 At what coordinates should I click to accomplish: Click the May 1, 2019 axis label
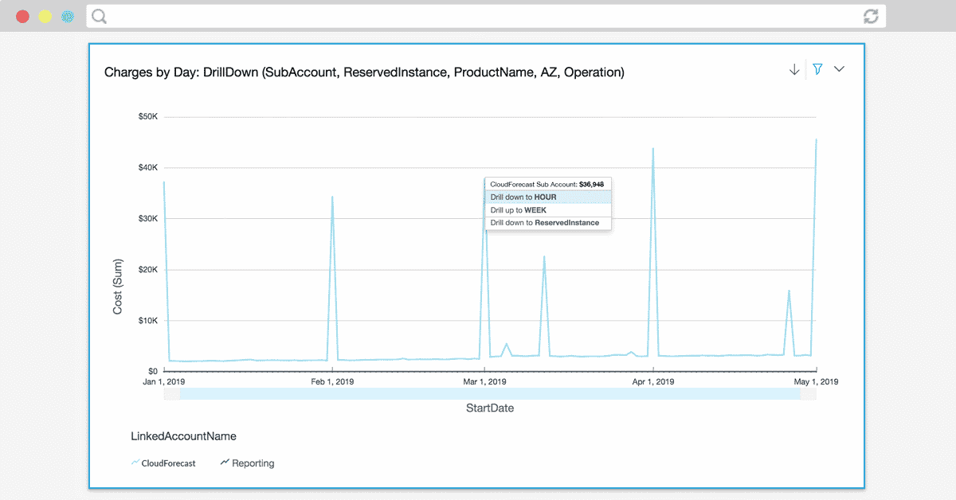point(817,382)
